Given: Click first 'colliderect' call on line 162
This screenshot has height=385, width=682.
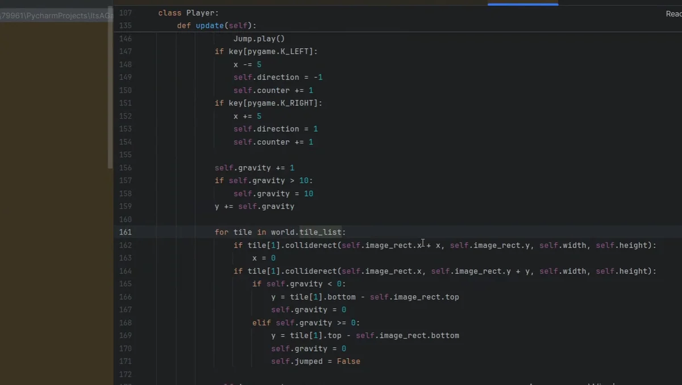Looking at the screenshot, I should coord(311,245).
